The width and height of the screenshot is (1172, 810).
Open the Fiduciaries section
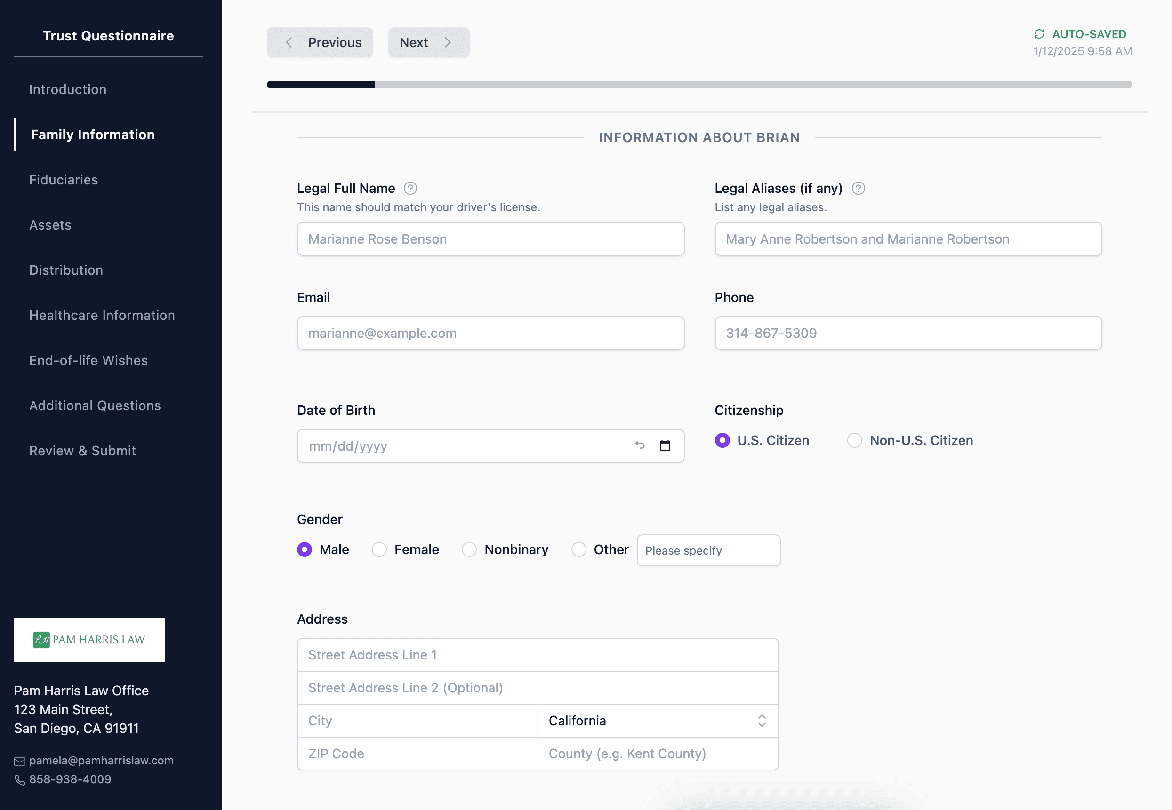(64, 180)
